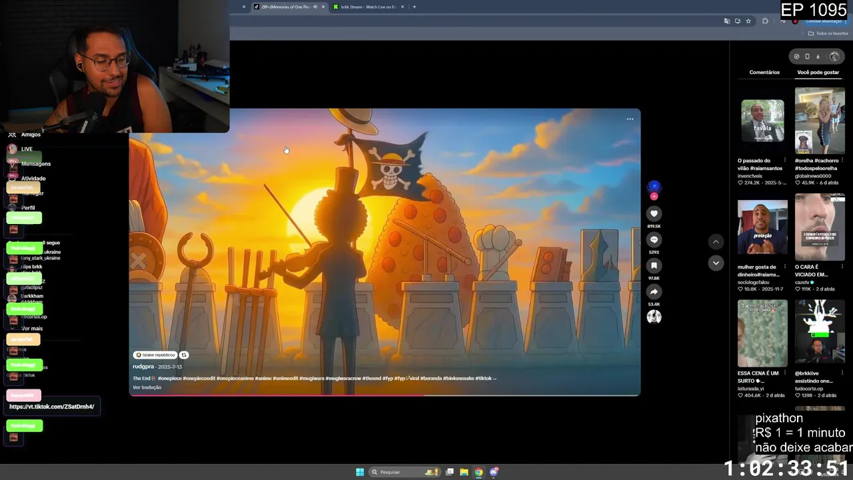Open the profile avatar in top pill
This screenshot has width=853, height=480.
[834, 57]
